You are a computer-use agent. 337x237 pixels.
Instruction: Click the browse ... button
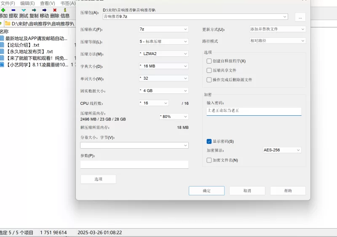[300, 17]
